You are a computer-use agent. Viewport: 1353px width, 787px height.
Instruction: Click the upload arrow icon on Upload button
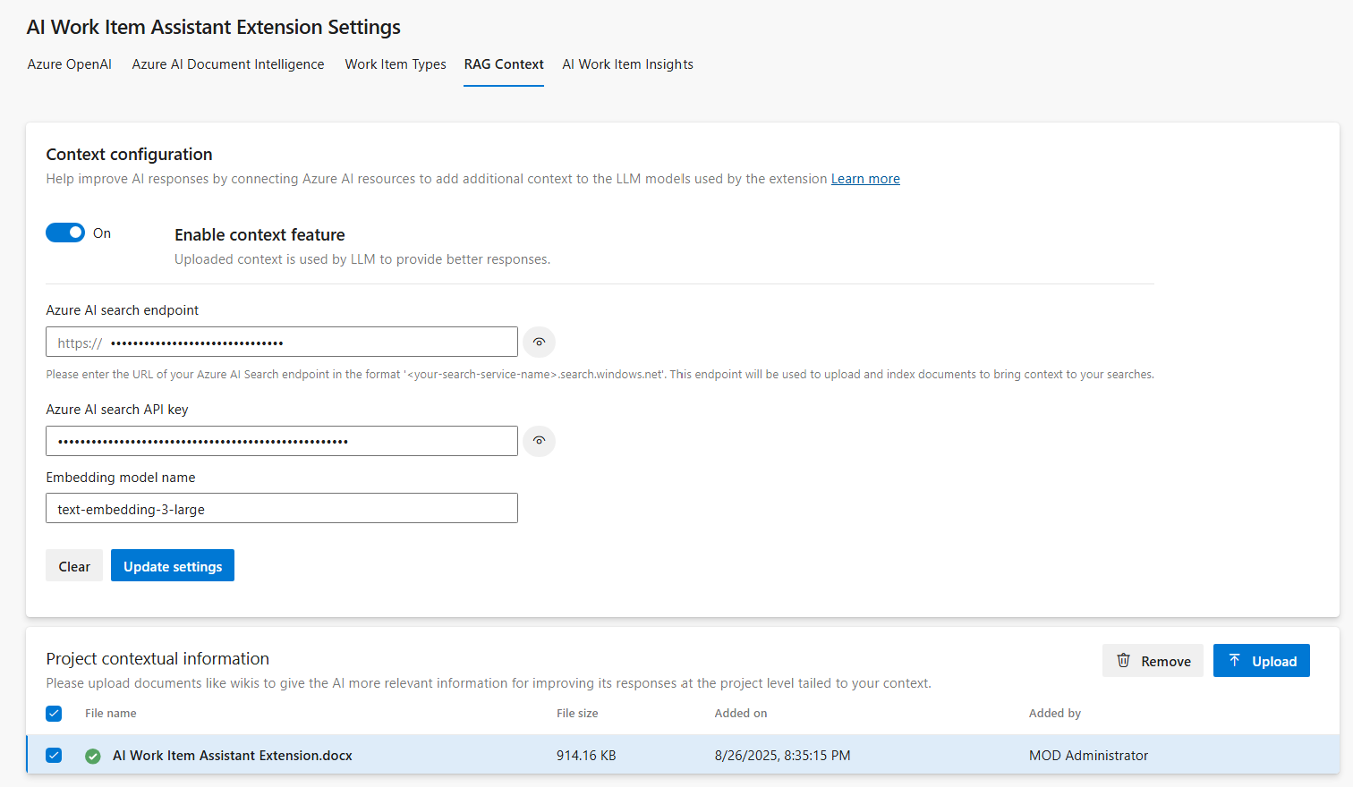[x=1238, y=660]
